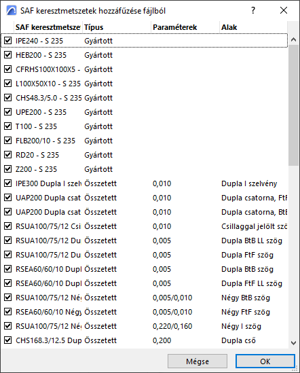
Task: Toggle the CFRHS100X100X5 row checkbox
Action: tap(8, 69)
